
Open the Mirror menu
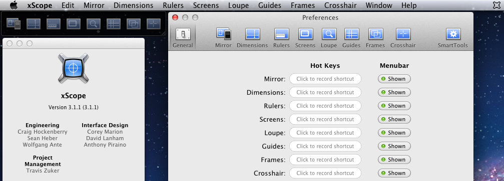pos(94,5)
